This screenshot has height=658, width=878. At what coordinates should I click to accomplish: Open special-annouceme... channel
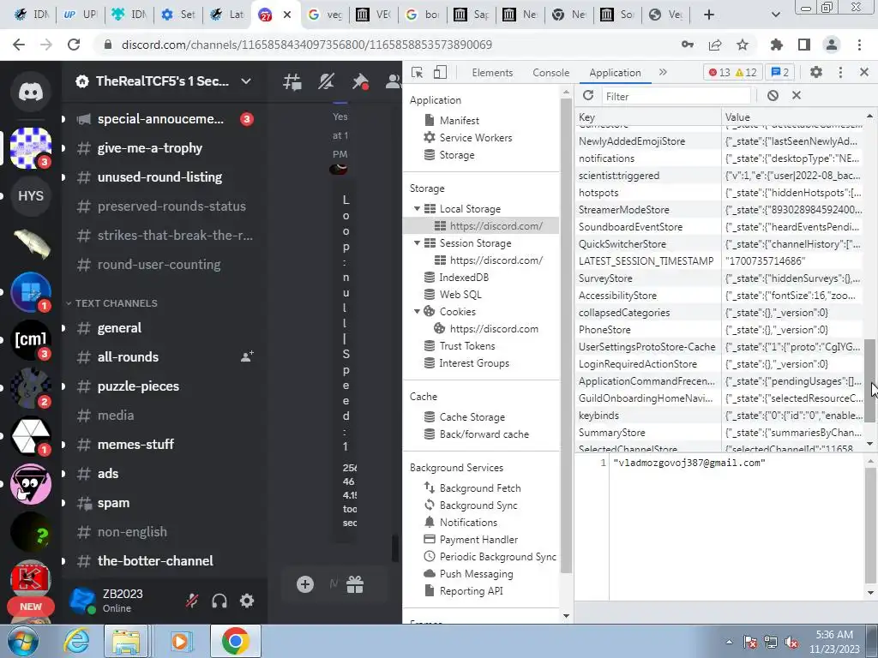click(x=161, y=118)
